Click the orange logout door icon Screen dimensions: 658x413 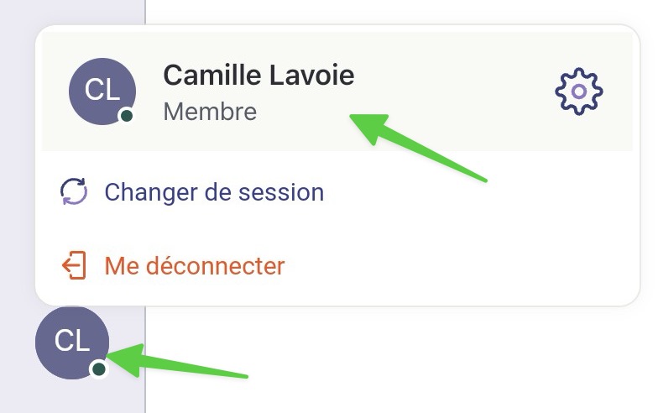click(x=74, y=265)
